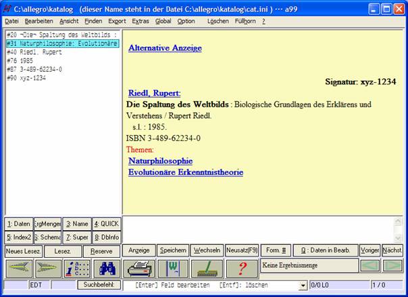The image size is (408, 297).
Task: Click the green W export icon
Action: pos(173,269)
